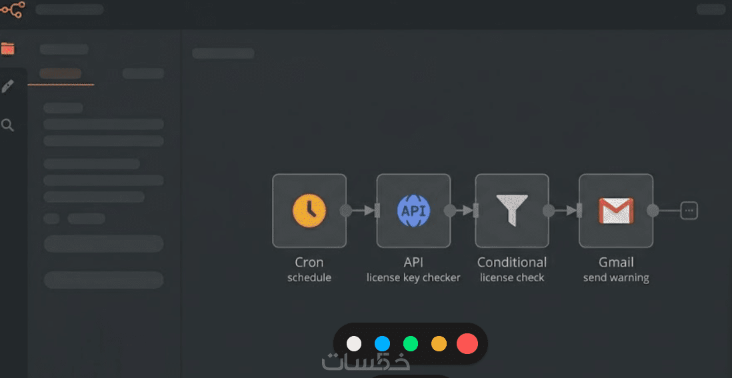
Task: Click the Gmail send warning node
Action: tap(616, 211)
